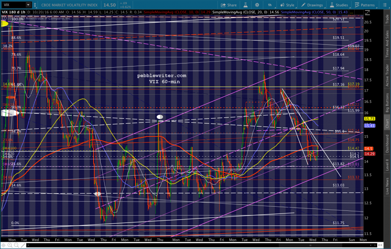Open Dashboard sidebar tab

click(x=387, y=144)
